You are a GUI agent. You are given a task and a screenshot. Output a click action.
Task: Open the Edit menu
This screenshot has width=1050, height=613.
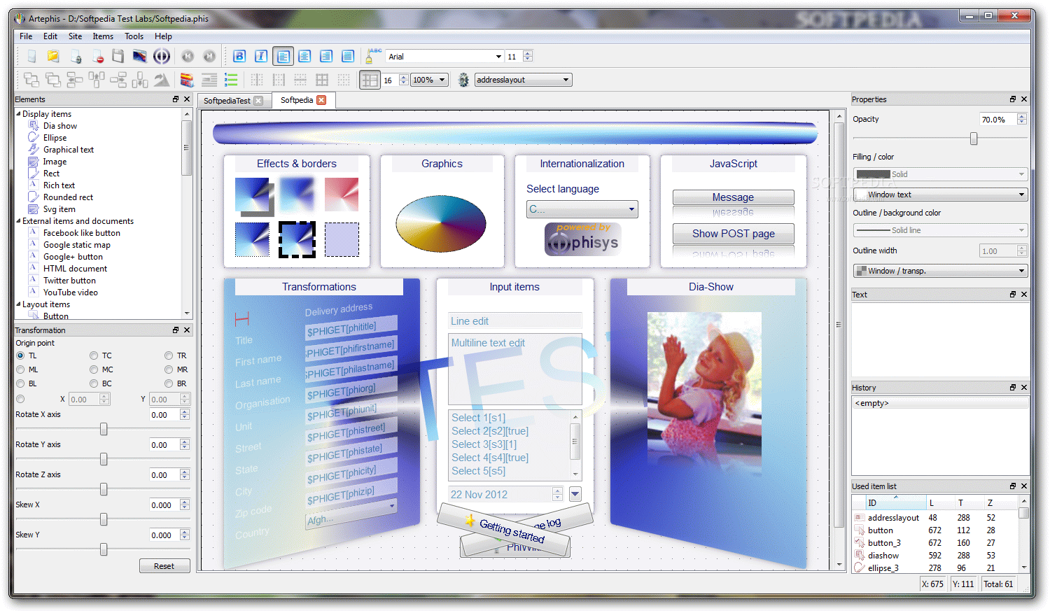tap(50, 36)
